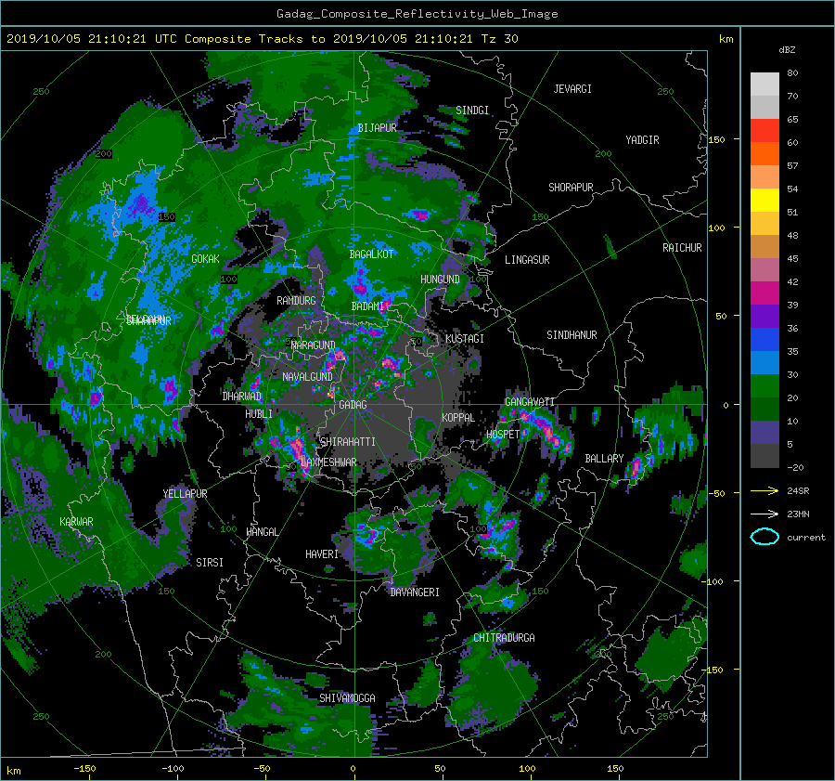
Task: Click the right axis 150 km tick label
Action: pos(717,139)
